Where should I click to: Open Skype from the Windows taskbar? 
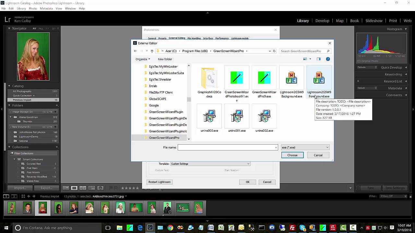(x=302, y=227)
